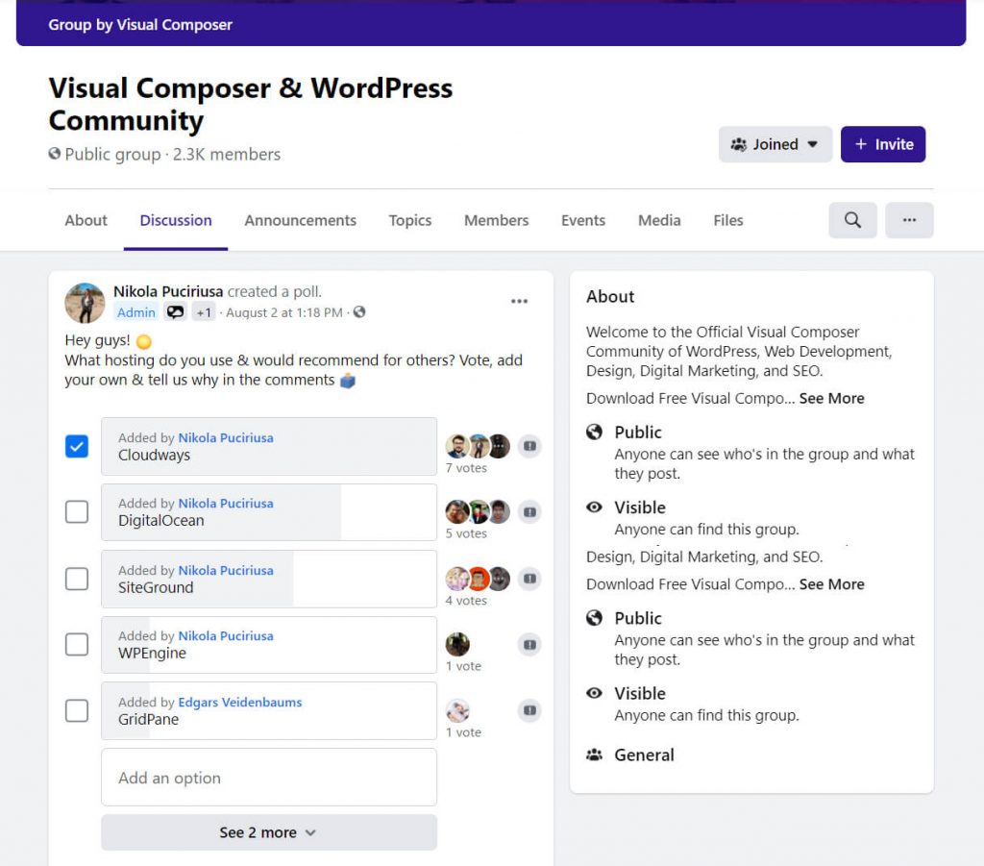The width and height of the screenshot is (984, 866).
Task: Open the Media tab
Action: click(659, 220)
